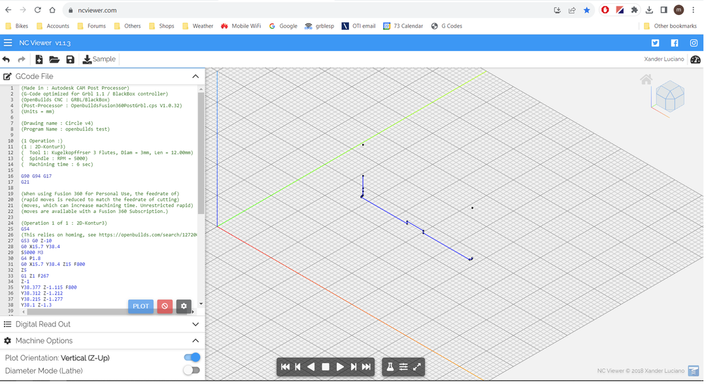Viewport: 706px width, 384px height.
Task: Save the GCode file with the disk icon
Action: coord(70,59)
